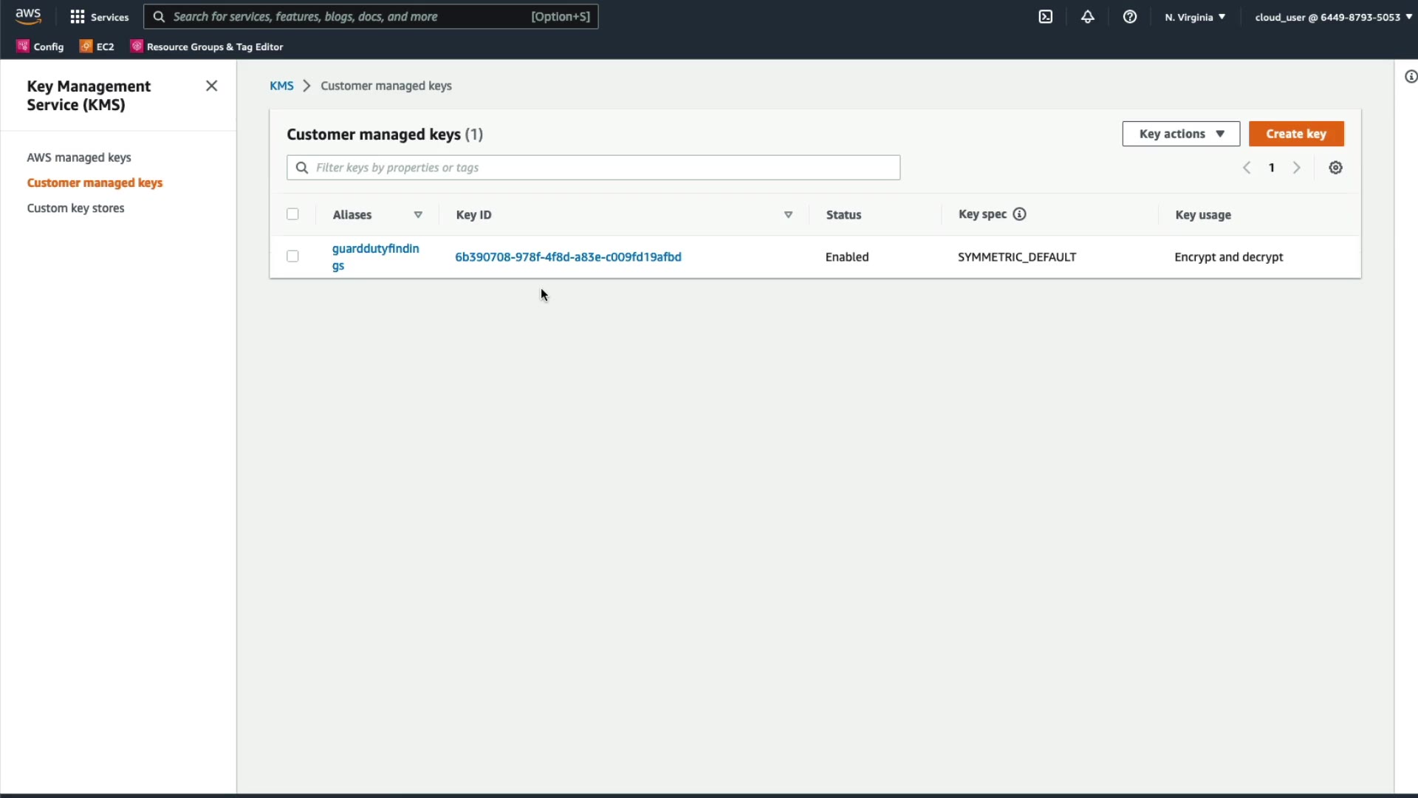The image size is (1418, 798).
Task: Click the filter keys search field
Action: 593,168
